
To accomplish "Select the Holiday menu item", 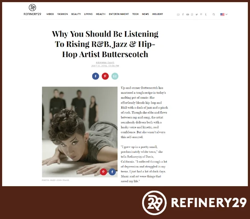I will (158, 14).
